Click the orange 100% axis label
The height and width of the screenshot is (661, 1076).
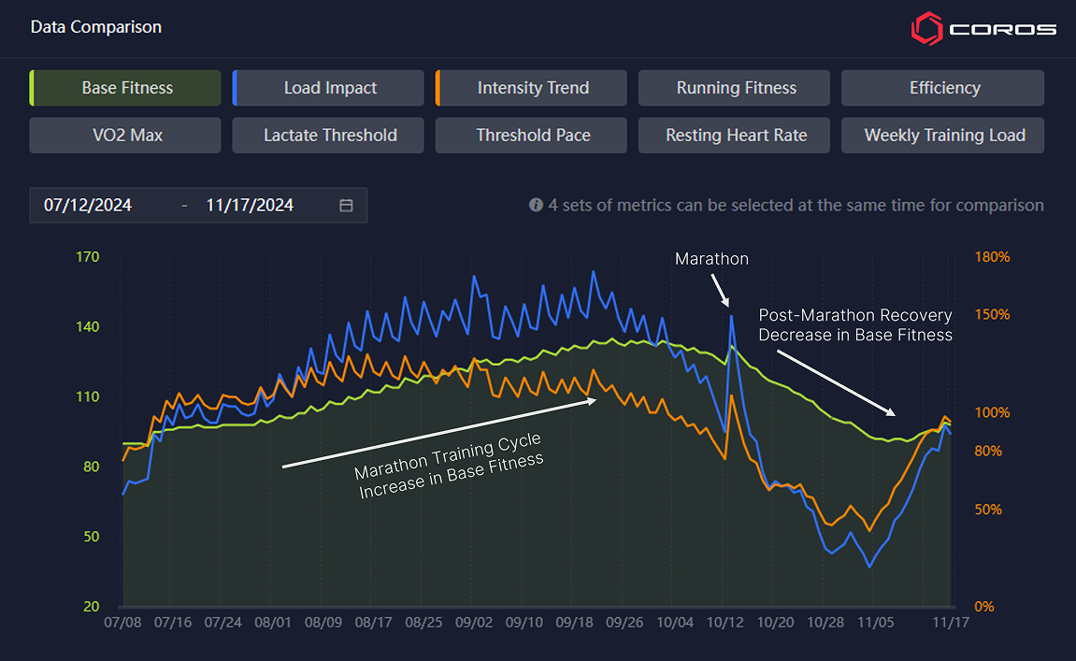992,412
